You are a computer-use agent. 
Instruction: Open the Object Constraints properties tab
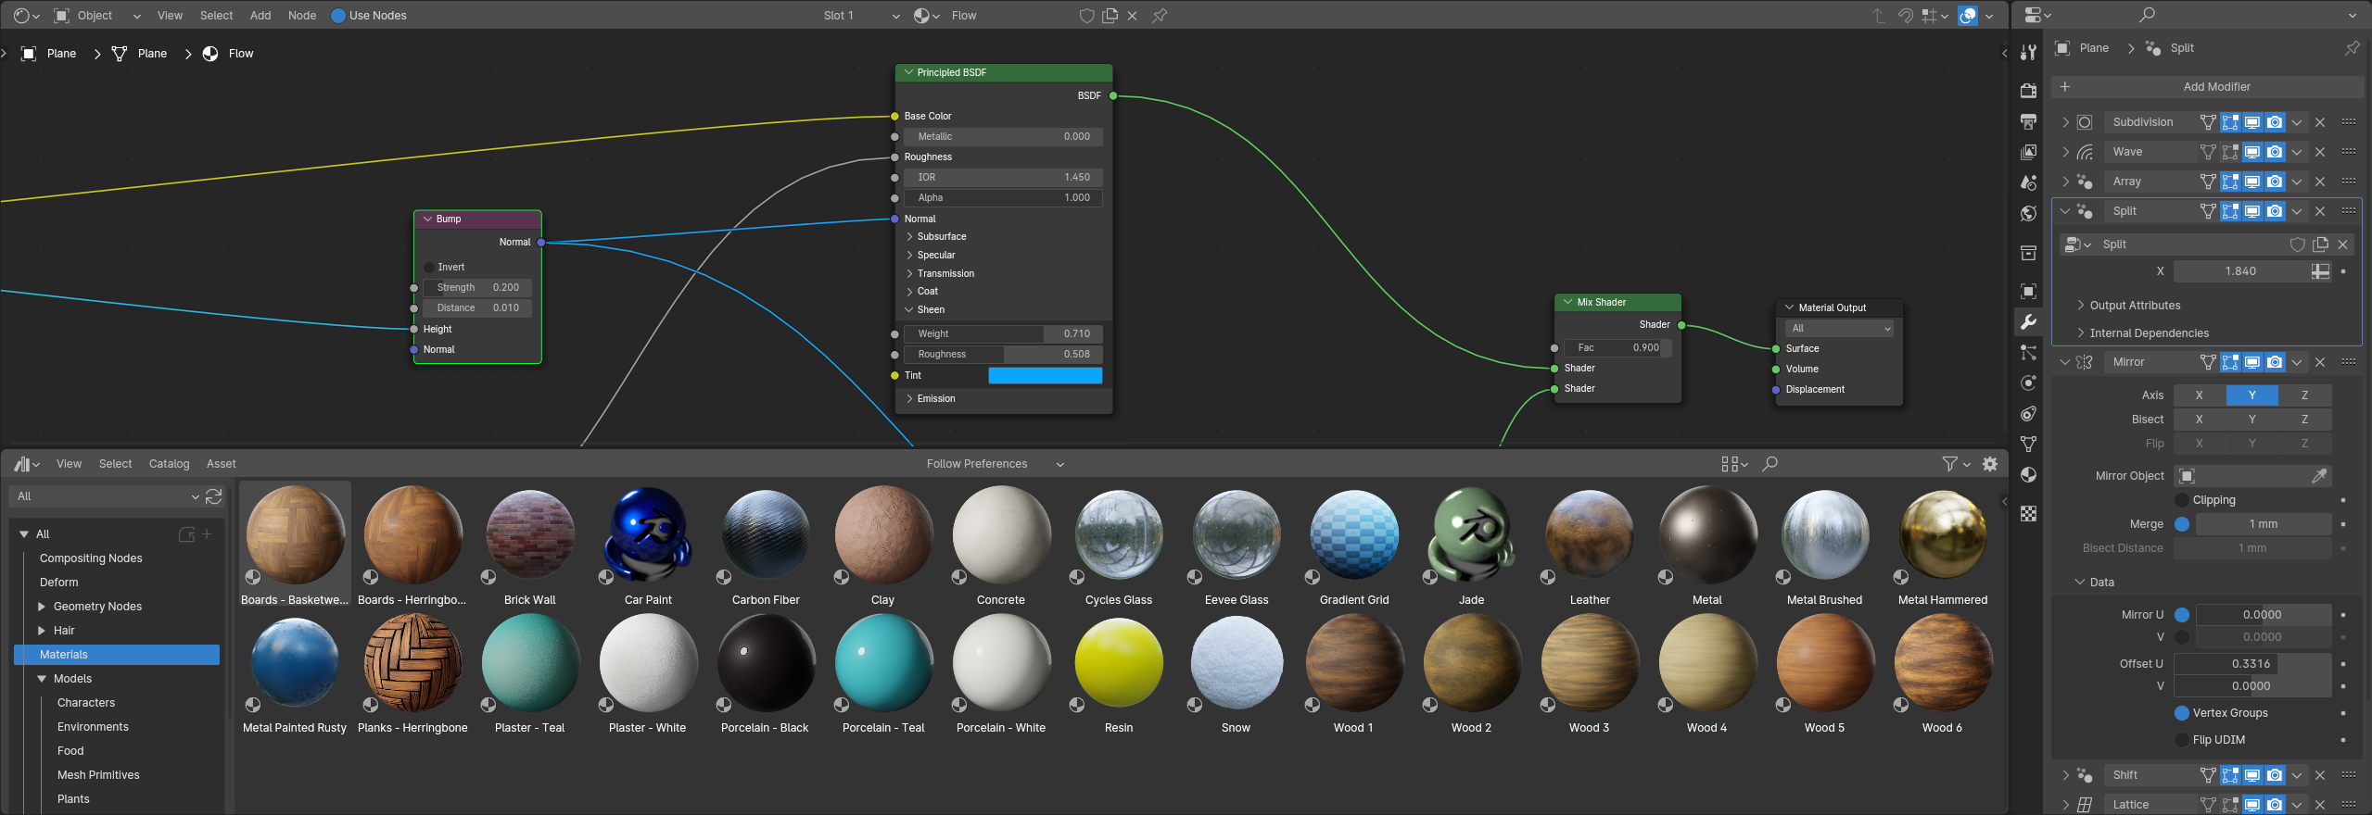[x=2028, y=413]
